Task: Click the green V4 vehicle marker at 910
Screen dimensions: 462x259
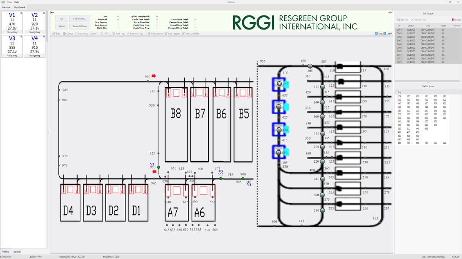Action: pyautogui.click(x=243, y=178)
